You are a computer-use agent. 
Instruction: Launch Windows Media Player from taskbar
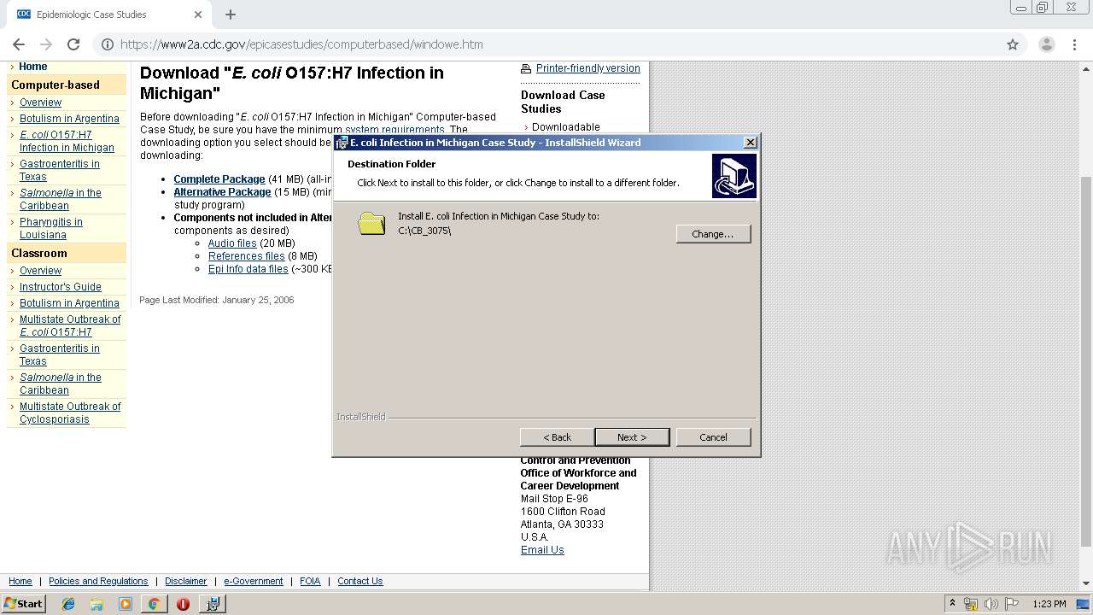point(126,604)
